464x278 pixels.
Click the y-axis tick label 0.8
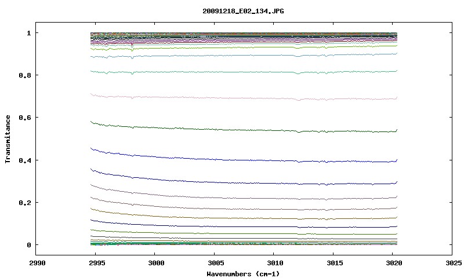coord(25,75)
